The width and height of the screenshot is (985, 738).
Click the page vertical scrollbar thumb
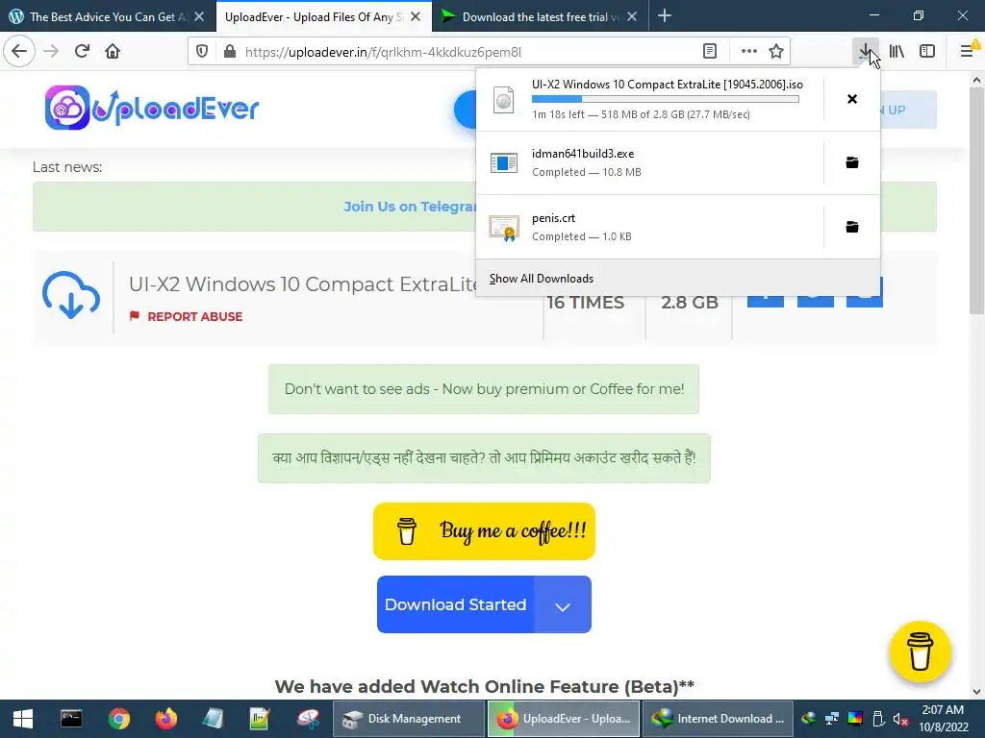976,201
